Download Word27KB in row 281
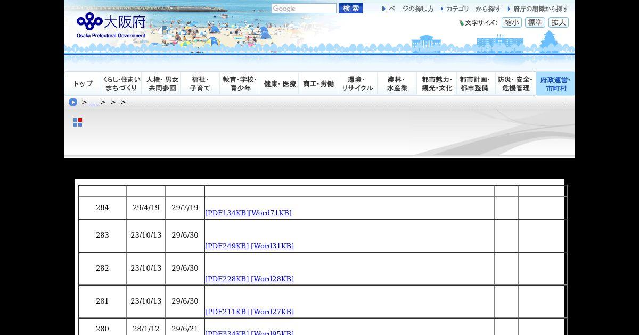 click(x=272, y=312)
